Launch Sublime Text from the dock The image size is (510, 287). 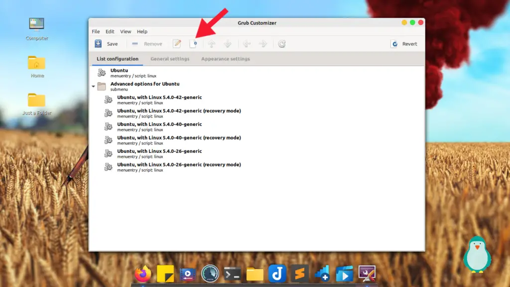point(299,274)
